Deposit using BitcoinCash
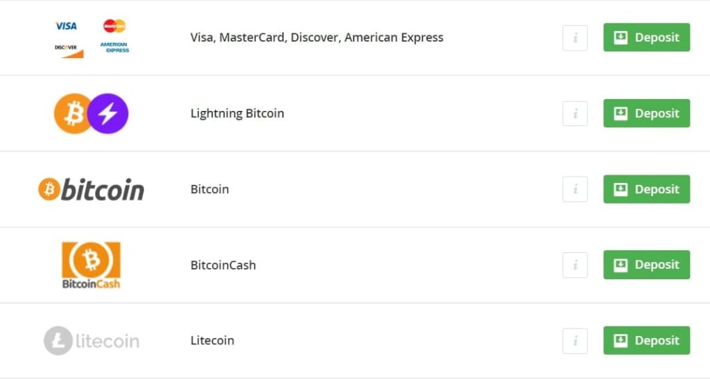This screenshot has width=710, height=379. coord(647,265)
